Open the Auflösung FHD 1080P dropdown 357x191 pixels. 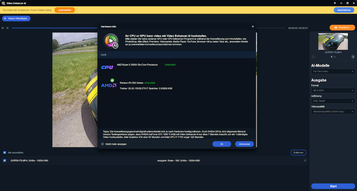point(333,101)
